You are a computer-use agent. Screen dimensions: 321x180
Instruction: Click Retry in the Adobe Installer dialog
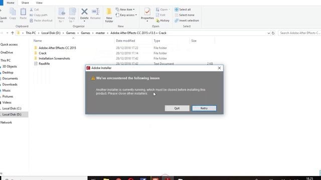tap(204, 108)
